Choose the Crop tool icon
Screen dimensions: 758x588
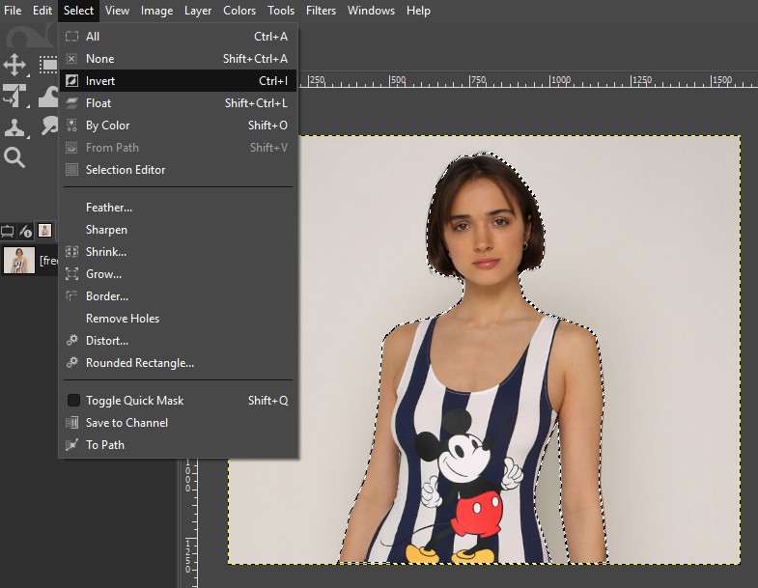point(14,96)
